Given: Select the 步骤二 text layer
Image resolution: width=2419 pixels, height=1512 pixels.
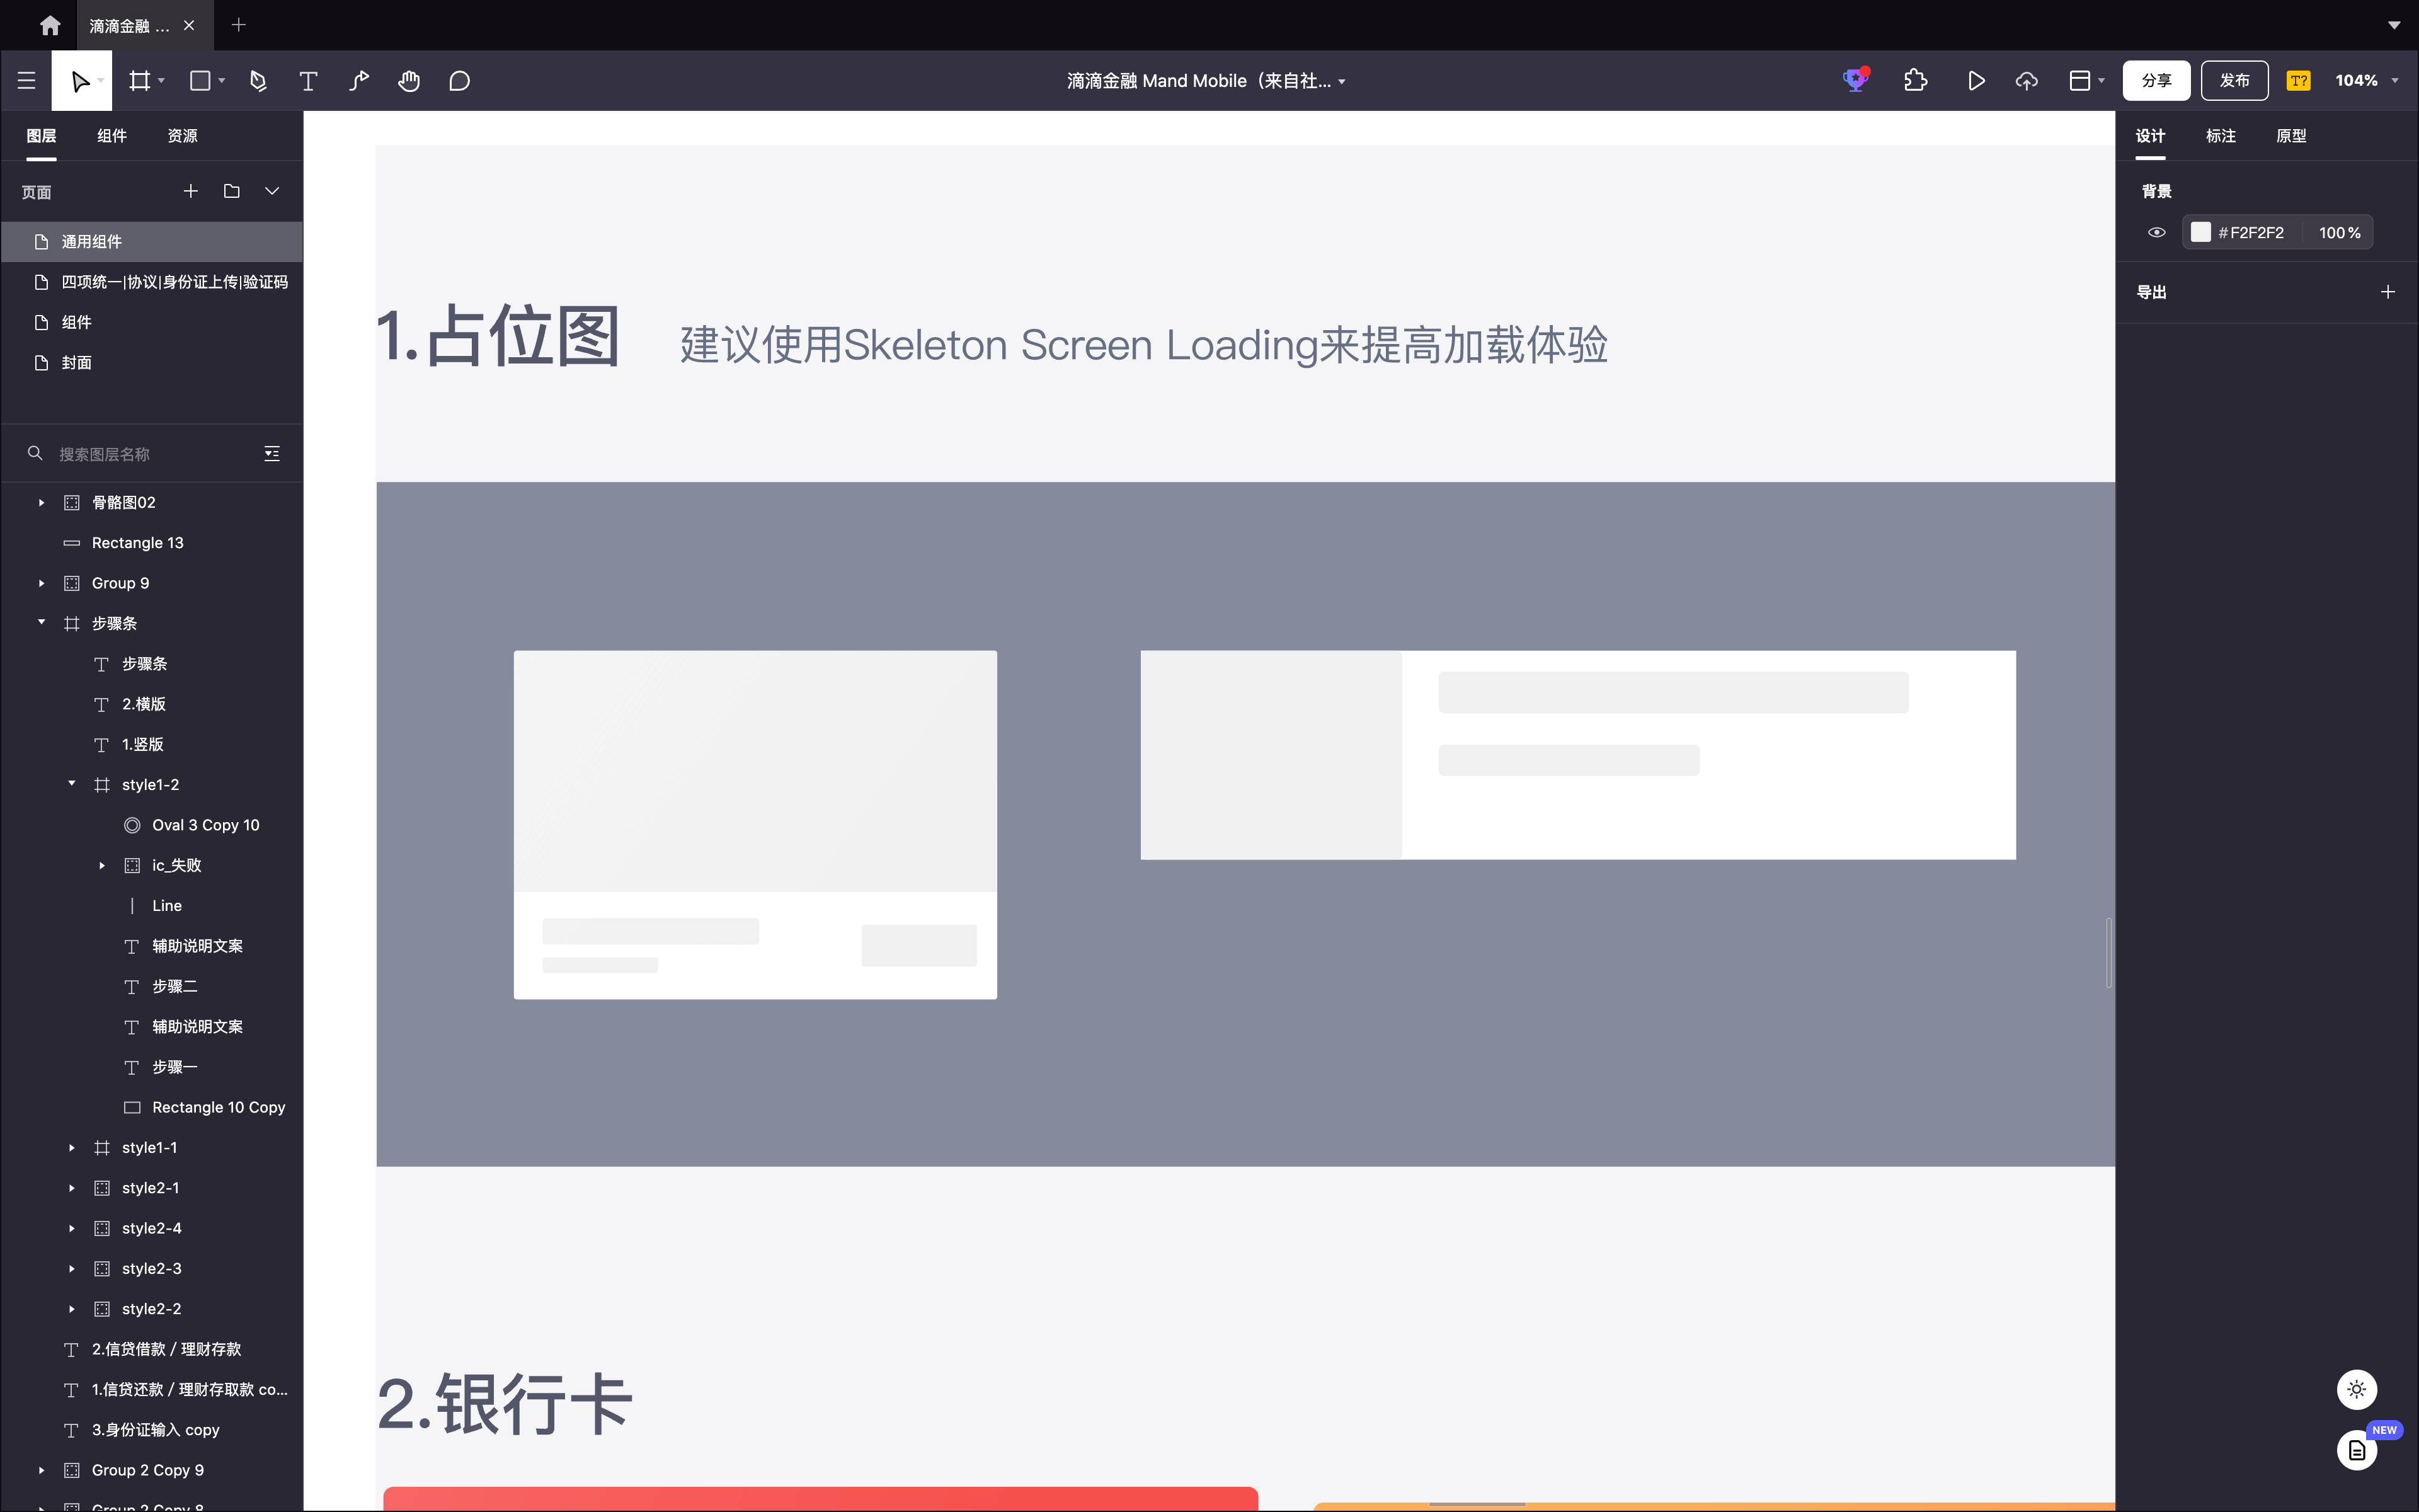Looking at the screenshot, I should coord(152,986).
